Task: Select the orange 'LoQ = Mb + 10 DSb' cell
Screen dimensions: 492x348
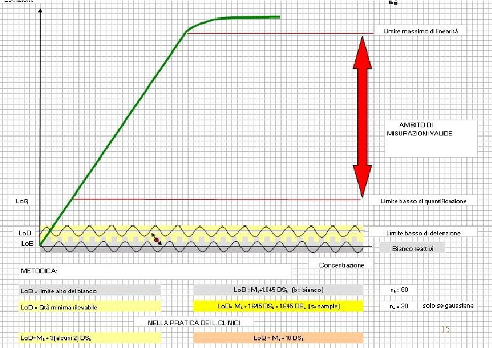Action: point(278,338)
